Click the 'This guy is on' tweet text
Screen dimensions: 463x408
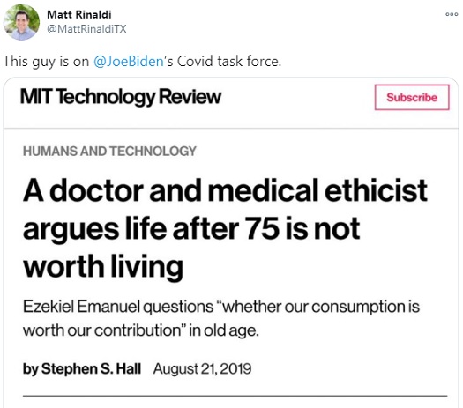[46, 62]
